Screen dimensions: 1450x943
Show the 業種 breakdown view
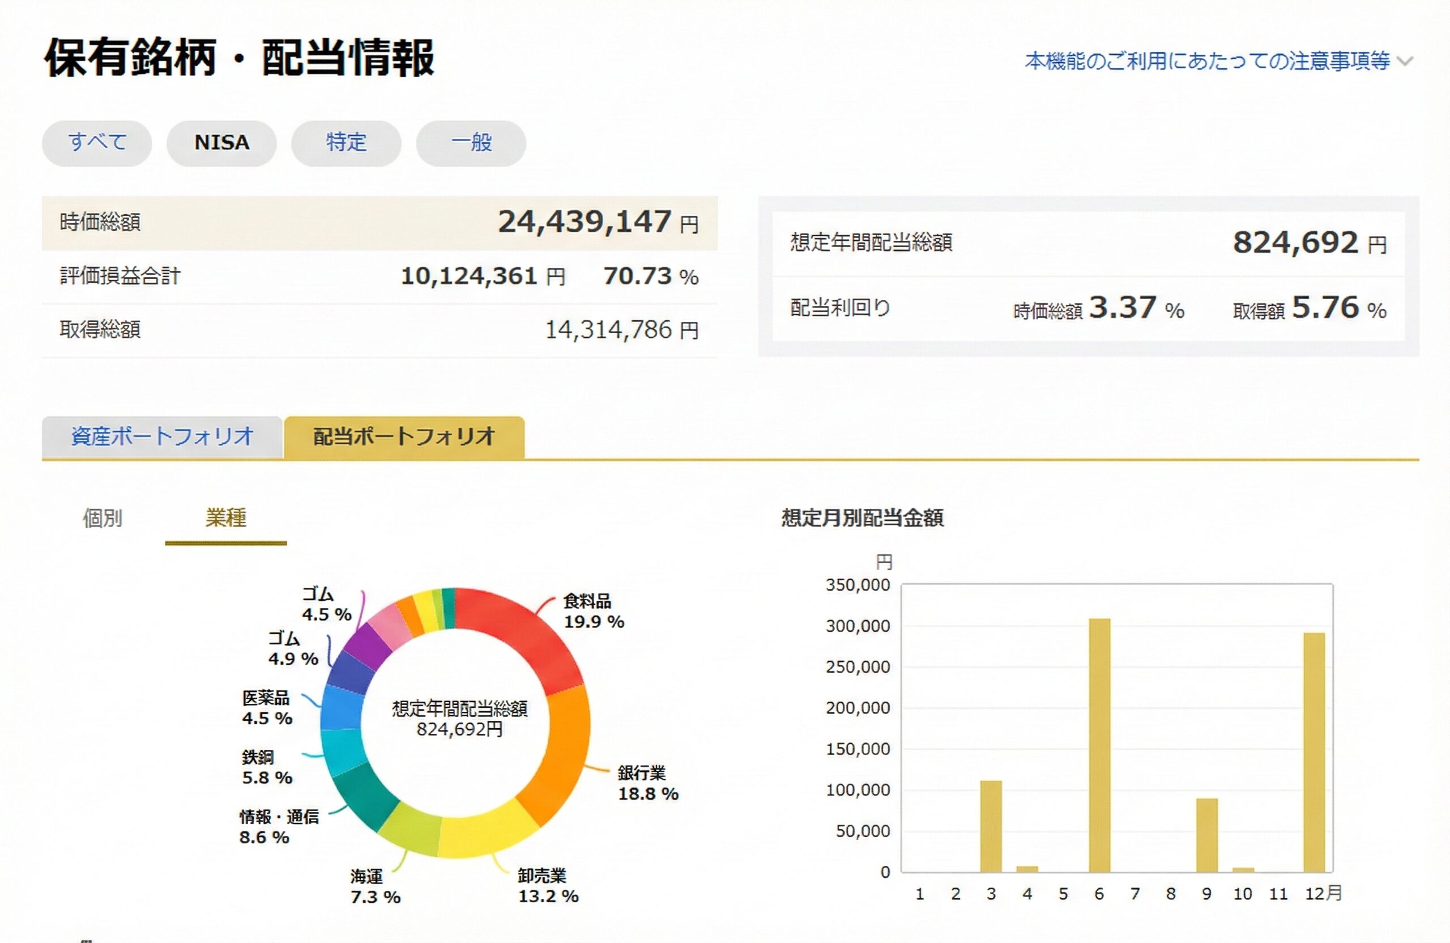(226, 518)
